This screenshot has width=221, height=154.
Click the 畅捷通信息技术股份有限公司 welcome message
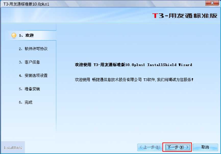click(x=134, y=80)
